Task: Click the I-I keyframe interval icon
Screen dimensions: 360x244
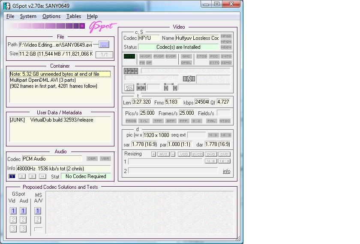Action: coord(171,86)
